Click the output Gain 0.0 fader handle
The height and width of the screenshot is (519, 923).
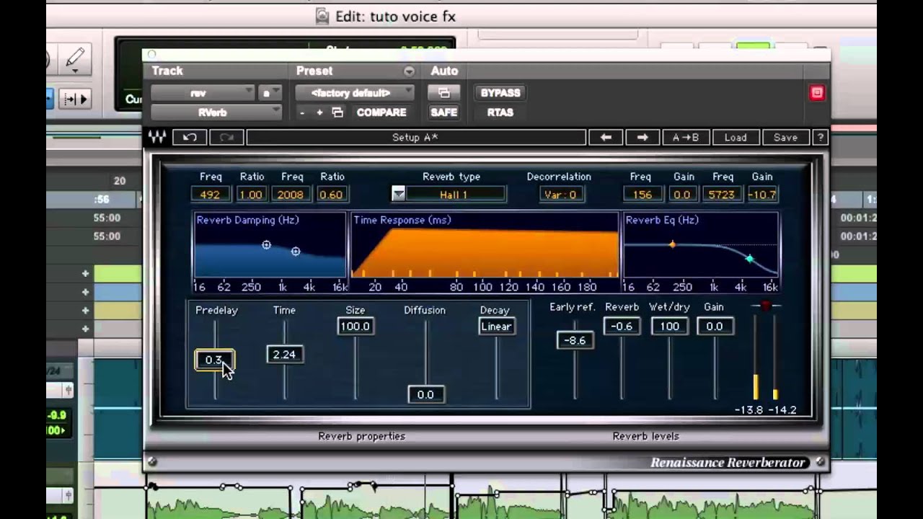[715, 326]
